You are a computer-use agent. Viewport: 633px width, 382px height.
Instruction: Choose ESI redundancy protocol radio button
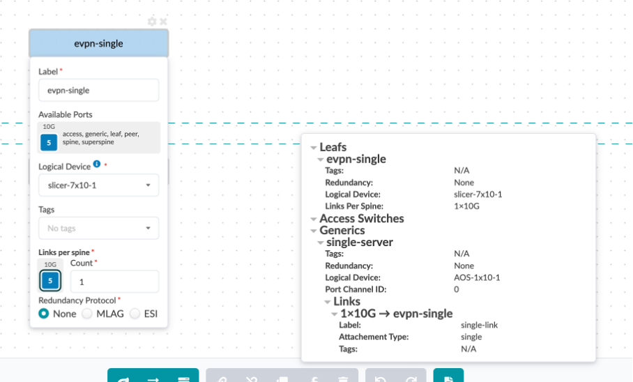pyautogui.click(x=135, y=314)
